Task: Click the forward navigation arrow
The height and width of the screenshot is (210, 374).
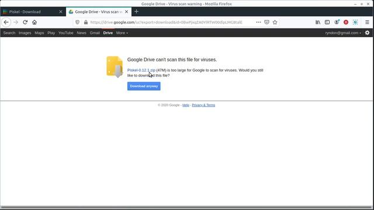Action: click(x=16, y=22)
